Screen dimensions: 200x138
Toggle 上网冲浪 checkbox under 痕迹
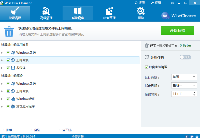(x=8, y=91)
